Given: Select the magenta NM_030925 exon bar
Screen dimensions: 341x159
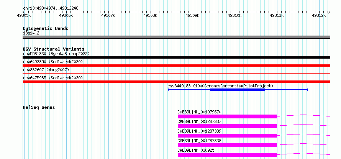Looking at the screenshot, I should click(x=227, y=155).
